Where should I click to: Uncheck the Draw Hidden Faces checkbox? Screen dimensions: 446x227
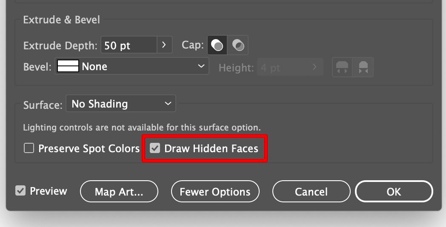(x=155, y=148)
